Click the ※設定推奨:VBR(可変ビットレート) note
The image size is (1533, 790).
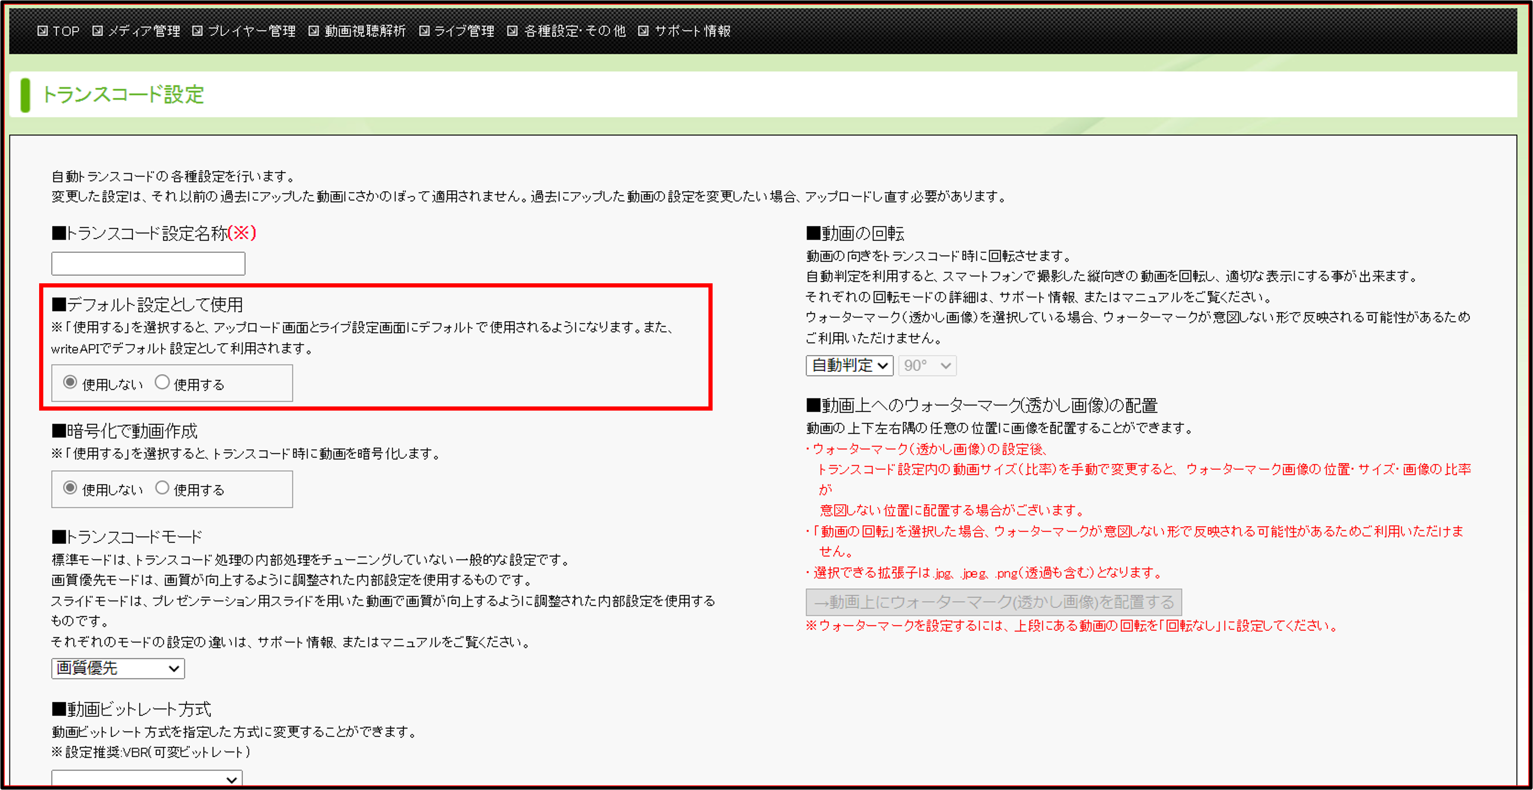pyautogui.click(x=151, y=753)
